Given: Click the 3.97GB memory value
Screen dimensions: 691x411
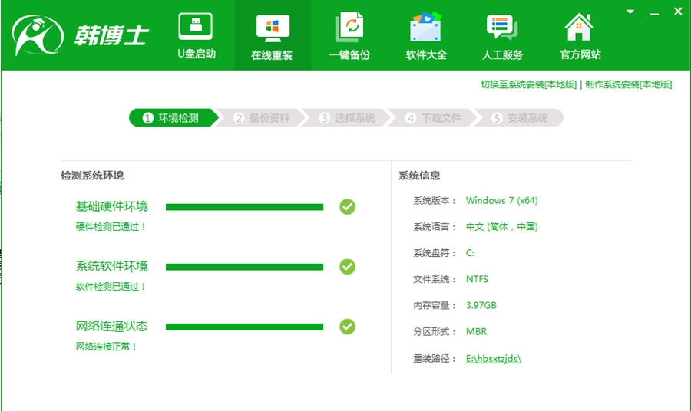Looking at the screenshot, I should pos(481,305).
